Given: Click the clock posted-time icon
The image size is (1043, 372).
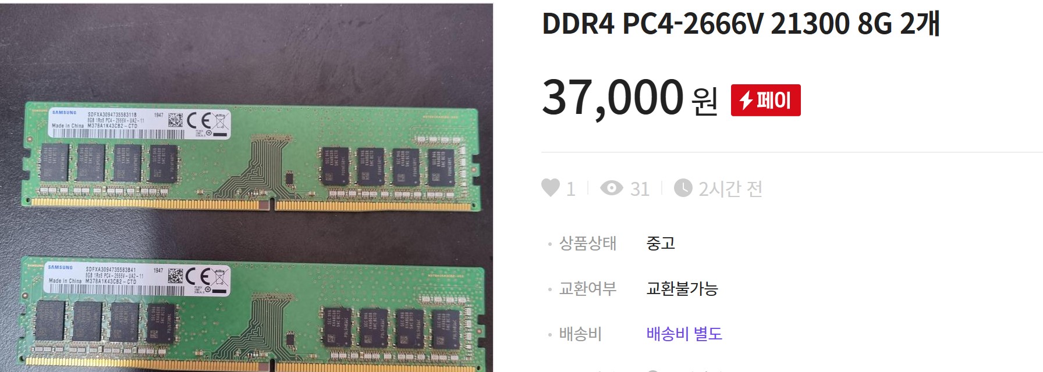Looking at the screenshot, I should [683, 188].
